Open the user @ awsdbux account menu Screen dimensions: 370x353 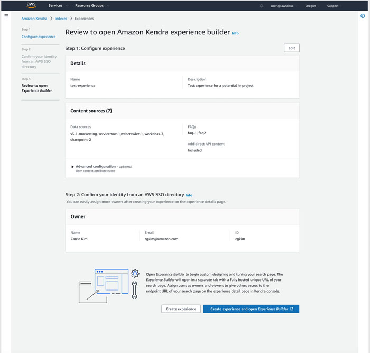coord(284,6)
